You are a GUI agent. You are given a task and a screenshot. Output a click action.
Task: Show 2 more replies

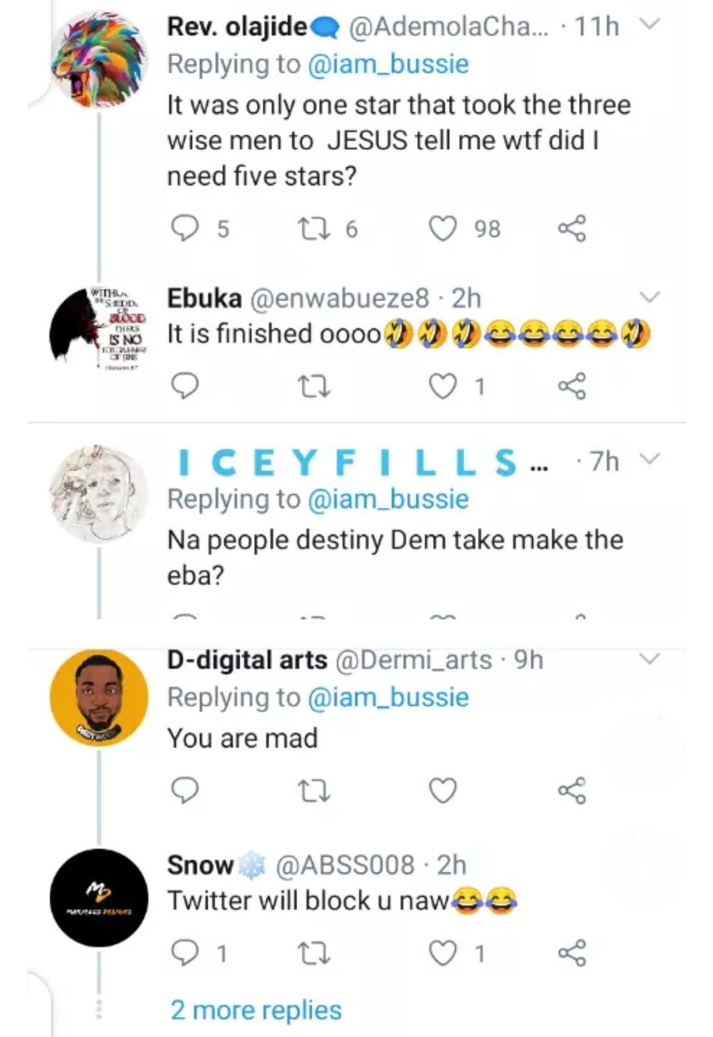256,1010
